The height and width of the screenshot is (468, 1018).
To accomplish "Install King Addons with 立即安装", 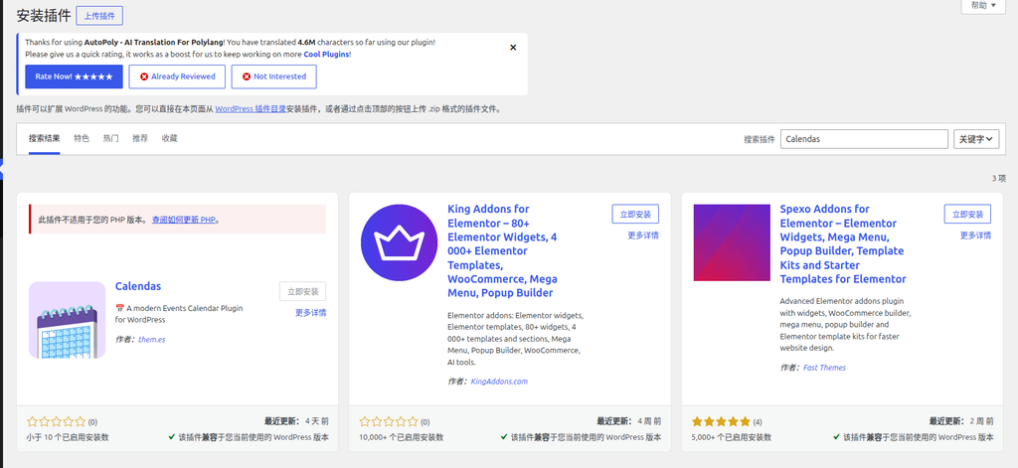I will pyautogui.click(x=635, y=215).
